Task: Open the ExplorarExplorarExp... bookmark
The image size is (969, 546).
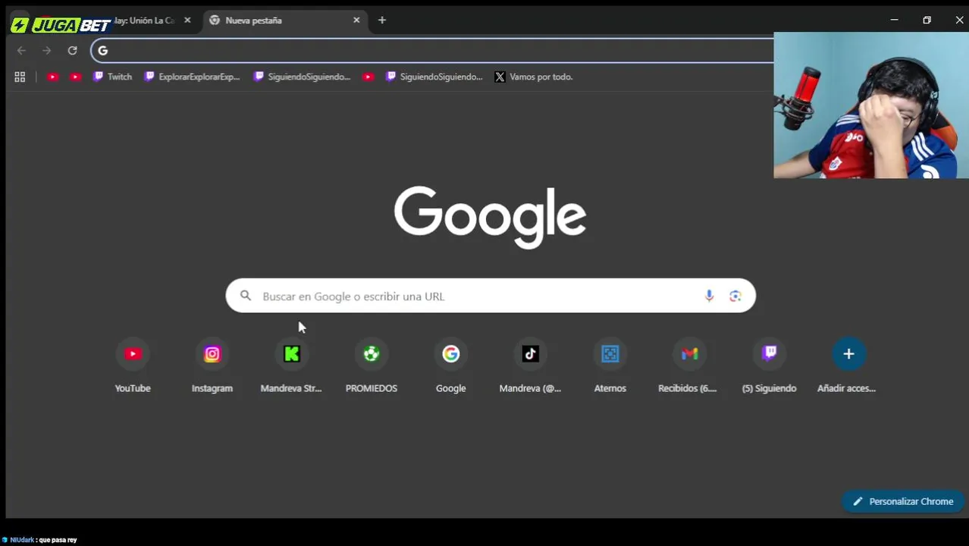Action: click(192, 77)
